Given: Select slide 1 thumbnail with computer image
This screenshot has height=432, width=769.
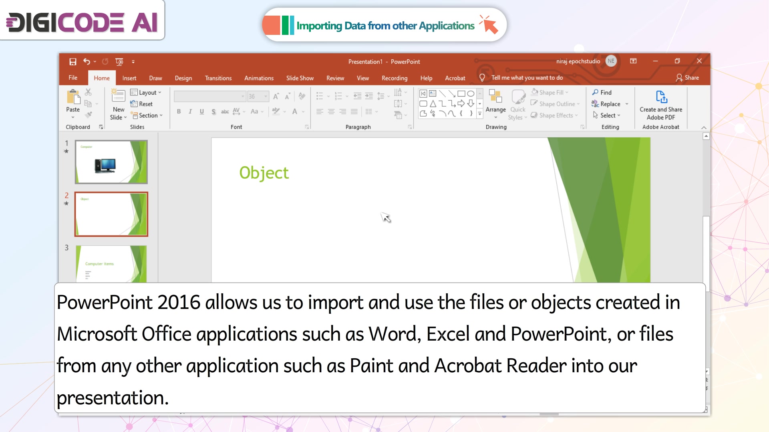Looking at the screenshot, I should 111,162.
